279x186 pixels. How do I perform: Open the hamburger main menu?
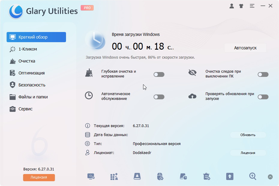[x=252, y=6]
